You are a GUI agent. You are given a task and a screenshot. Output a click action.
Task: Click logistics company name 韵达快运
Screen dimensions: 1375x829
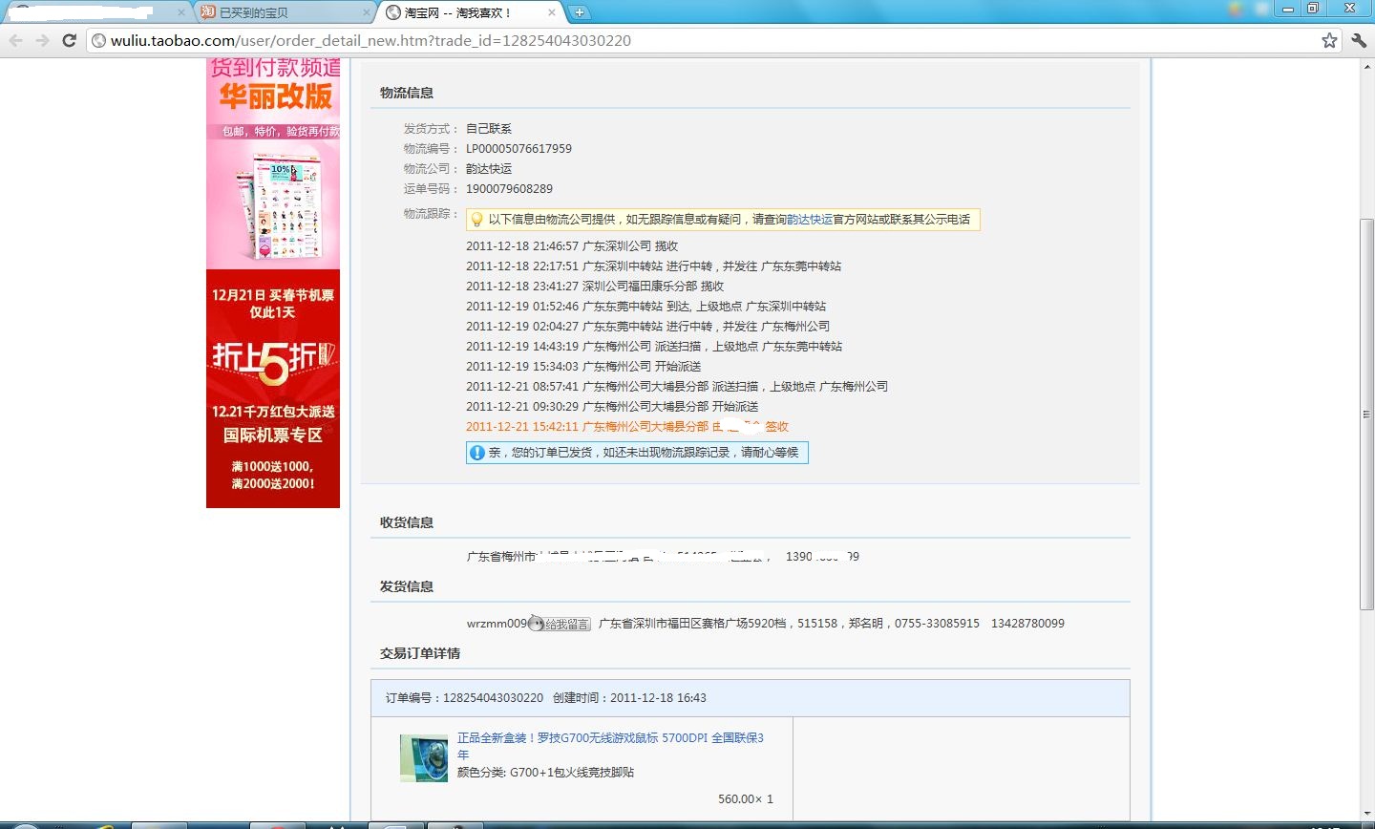[489, 169]
